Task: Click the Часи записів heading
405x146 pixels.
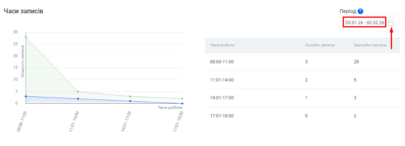Action: pos(23,11)
